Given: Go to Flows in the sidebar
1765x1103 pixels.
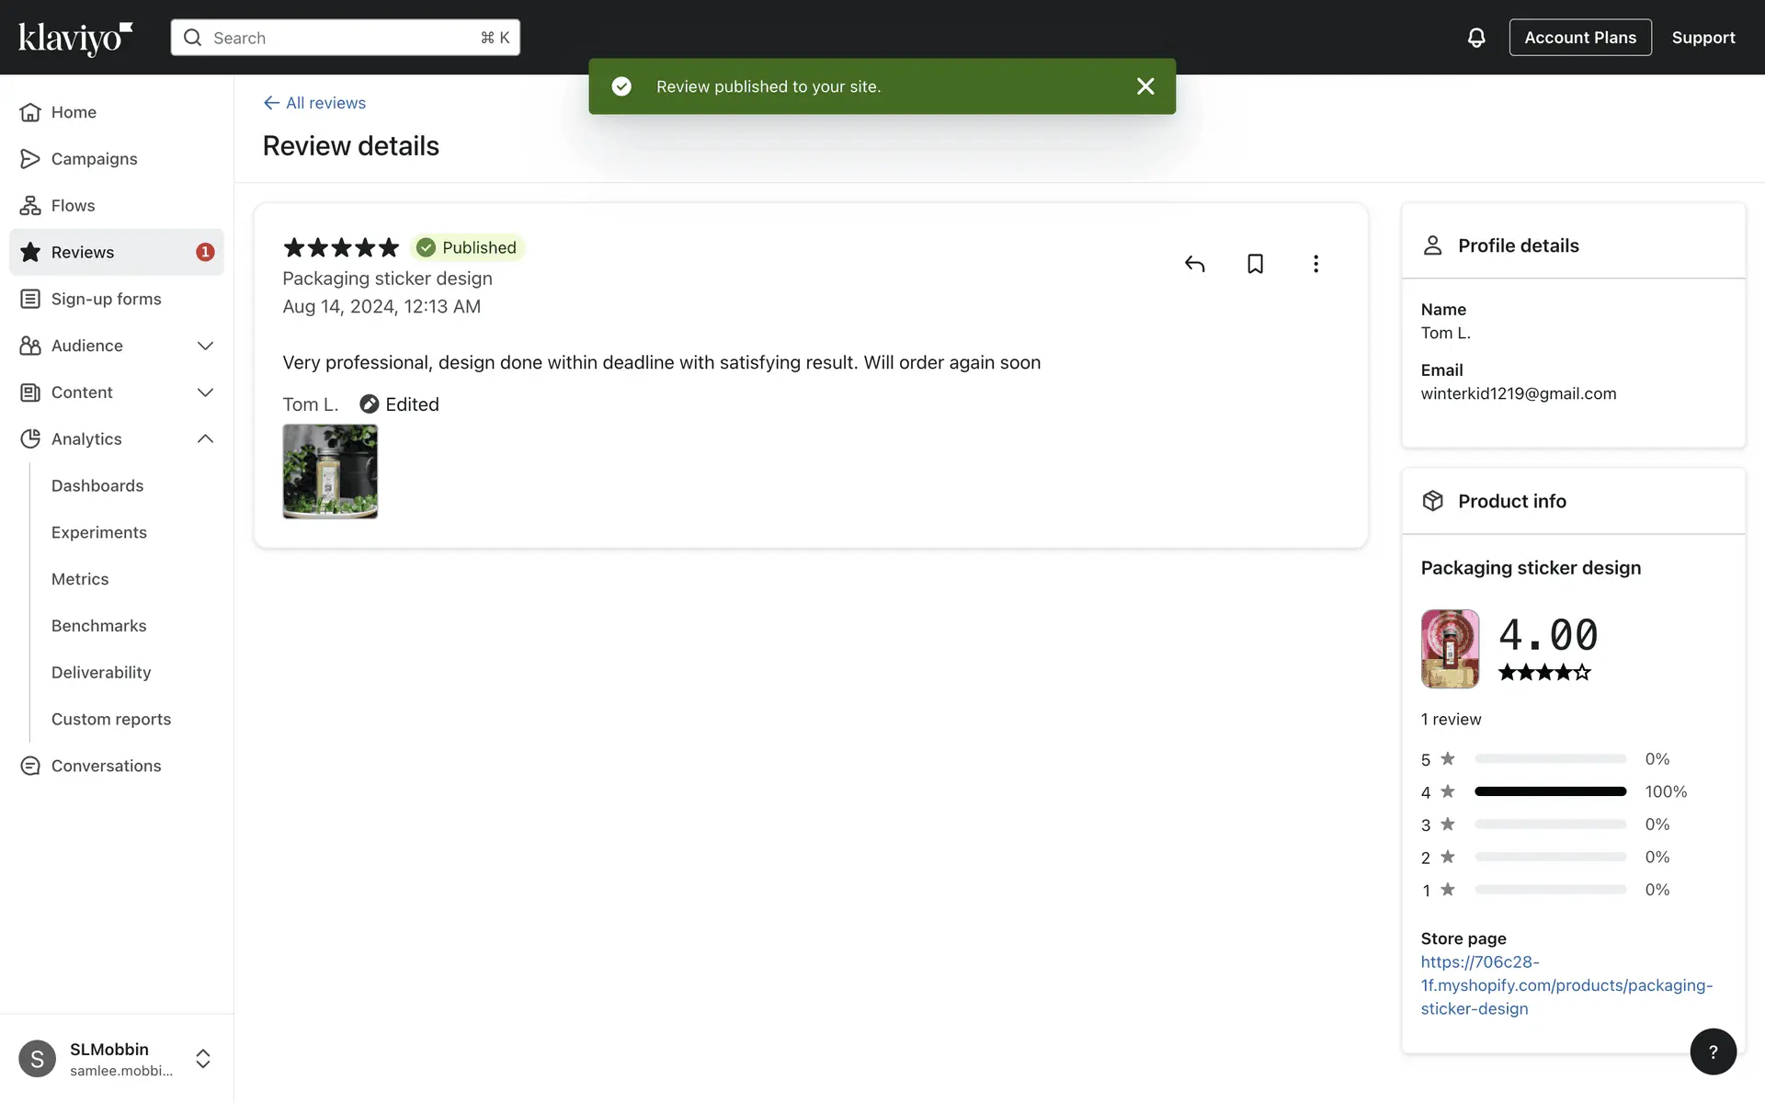Looking at the screenshot, I should (x=73, y=206).
